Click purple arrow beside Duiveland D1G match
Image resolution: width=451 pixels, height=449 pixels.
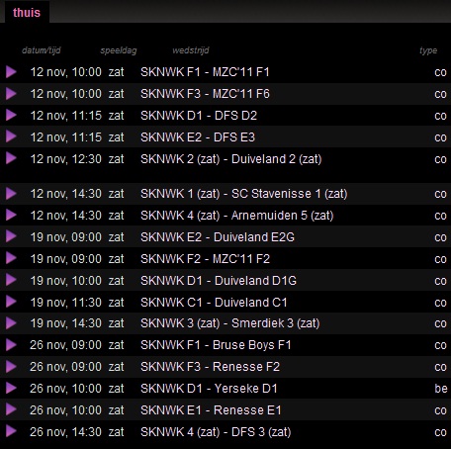pos(11,280)
